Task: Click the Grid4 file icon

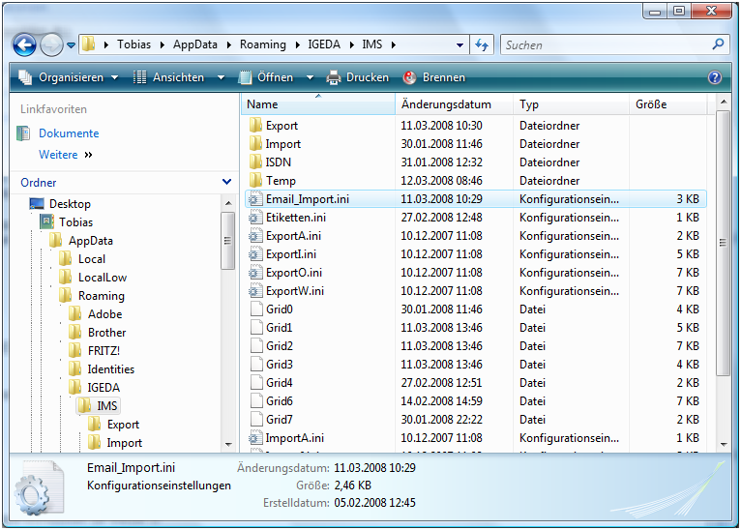Action: click(x=256, y=383)
